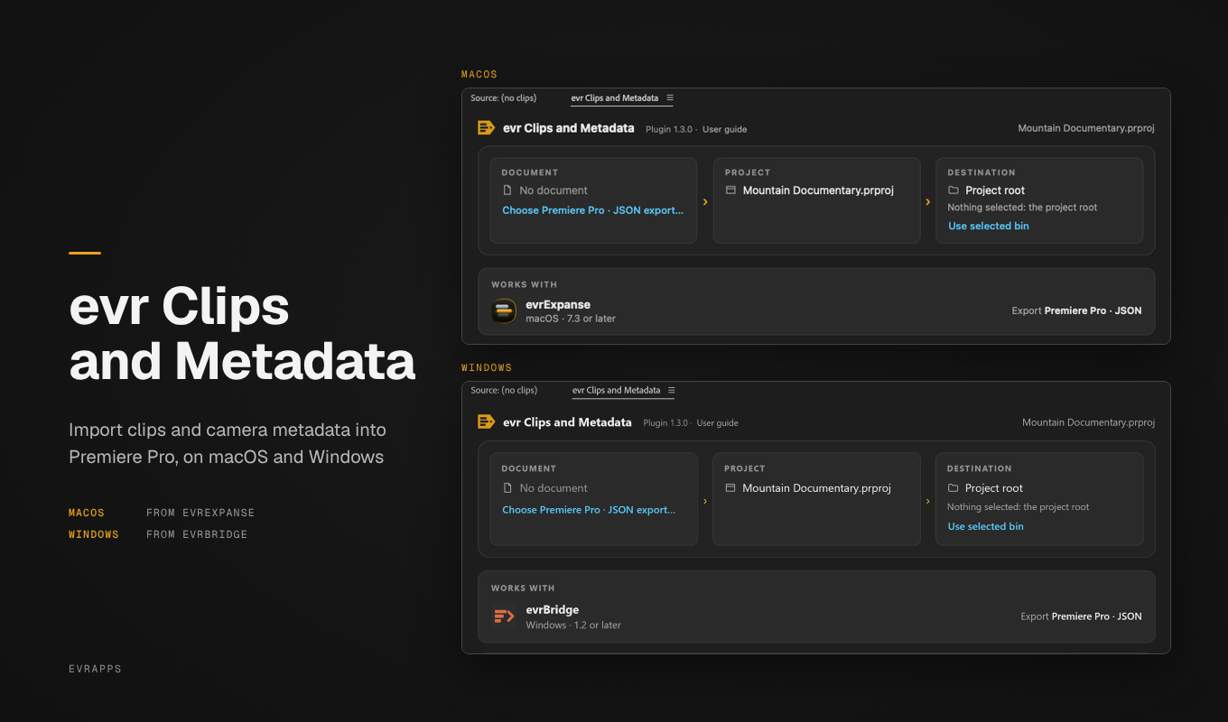
Task: Open the User guide link in the macOS panel
Action: 724,130
